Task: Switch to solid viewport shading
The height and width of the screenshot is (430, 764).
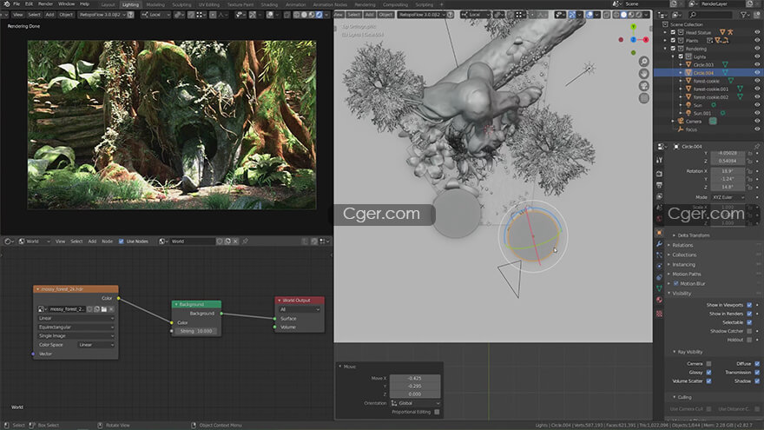Action: [623, 15]
